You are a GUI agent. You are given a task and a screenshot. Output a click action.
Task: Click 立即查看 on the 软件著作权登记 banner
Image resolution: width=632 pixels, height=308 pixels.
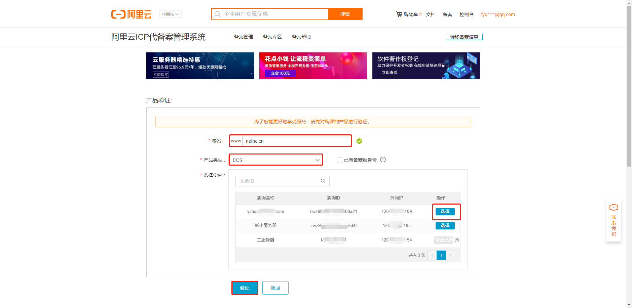389,73
